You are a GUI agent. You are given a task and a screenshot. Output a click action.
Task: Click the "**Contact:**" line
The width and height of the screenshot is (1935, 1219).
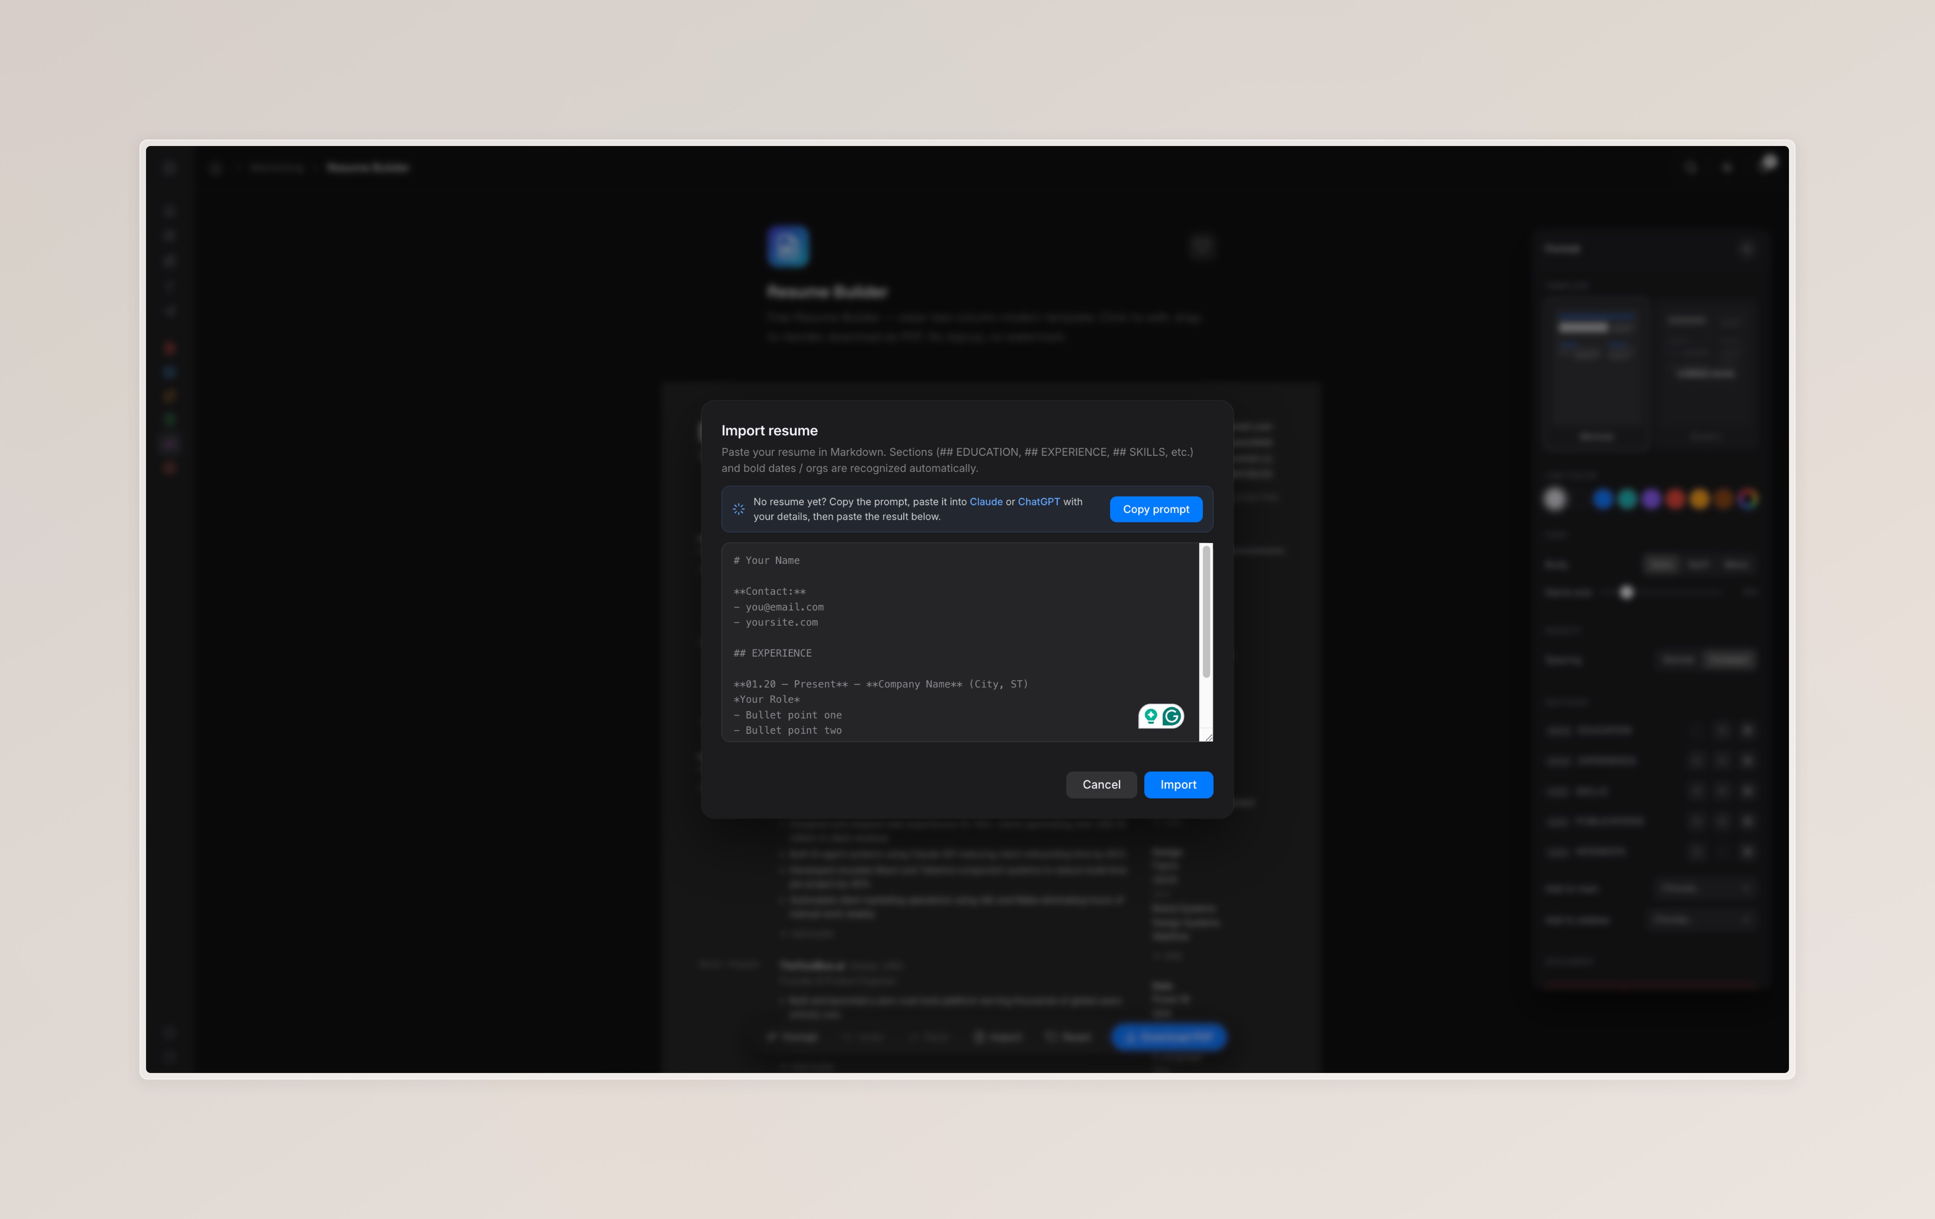pos(769,591)
